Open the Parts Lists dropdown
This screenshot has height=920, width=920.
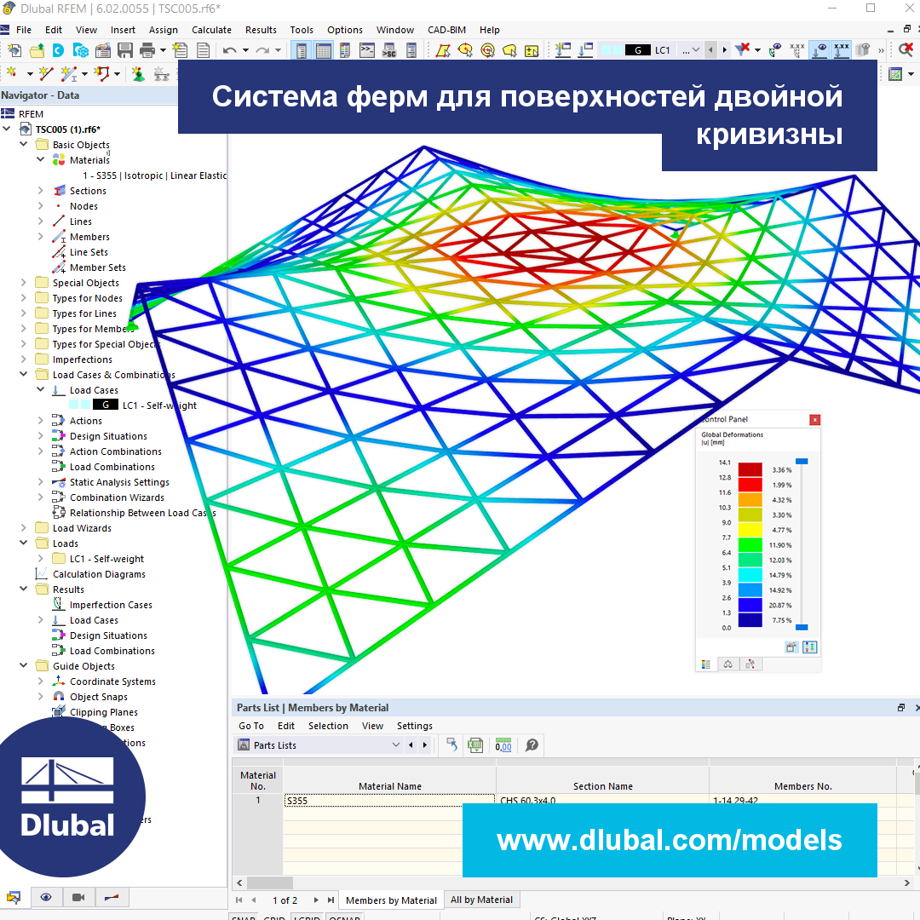395,745
